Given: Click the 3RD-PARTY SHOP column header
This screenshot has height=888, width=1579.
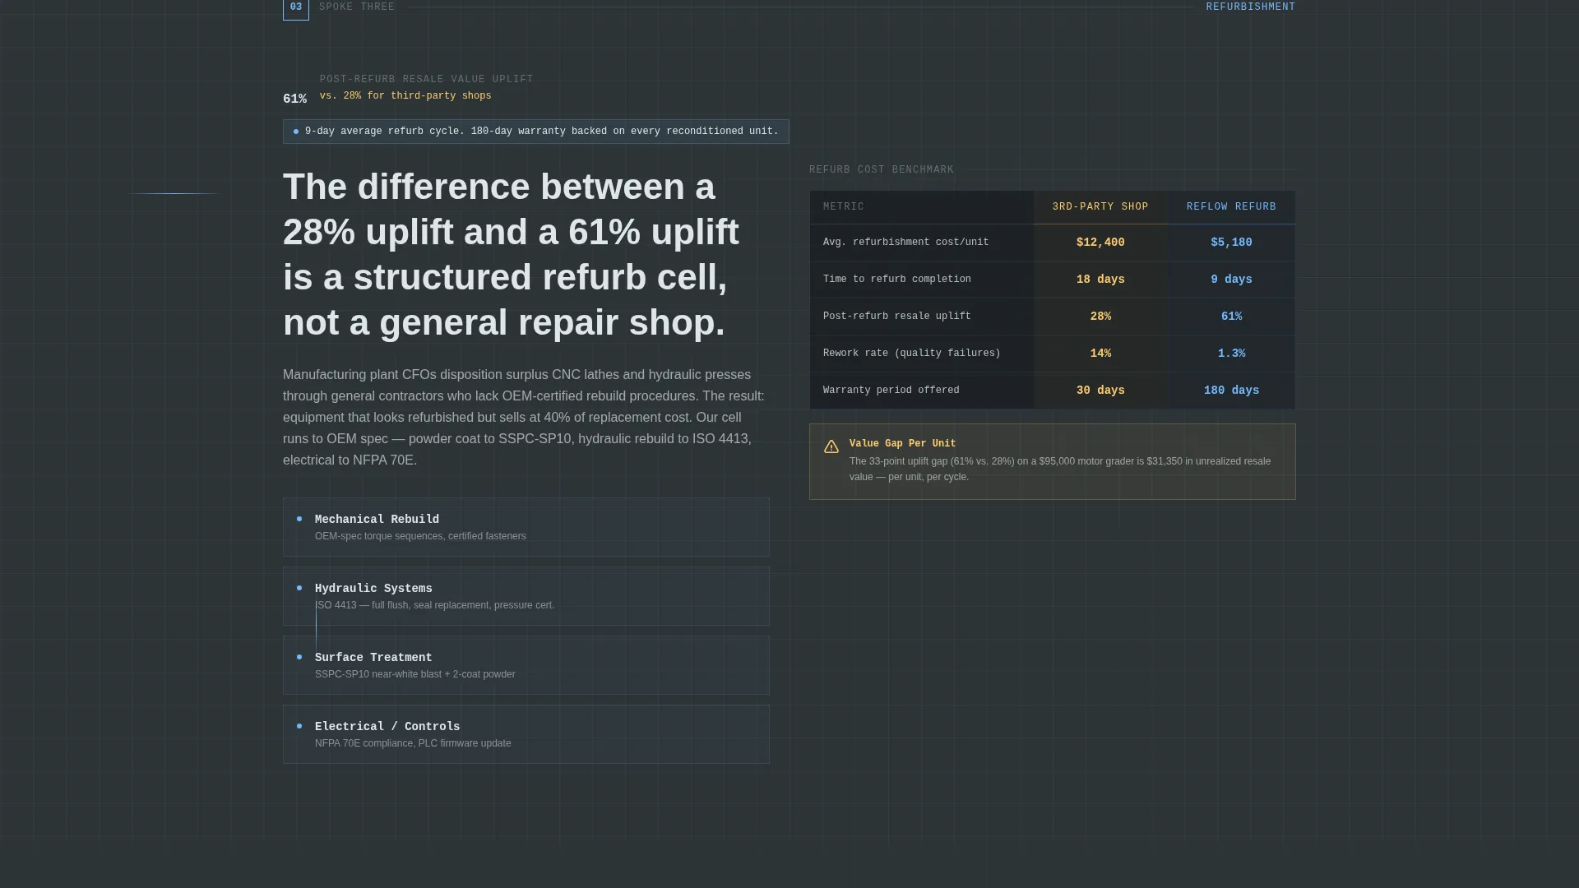Looking at the screenshot, I should click(1100, 207).
